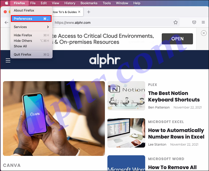The height and width of the screenshot is (171, 209).
Task: Bookmark this page with the star
Action: click(176, 22)
